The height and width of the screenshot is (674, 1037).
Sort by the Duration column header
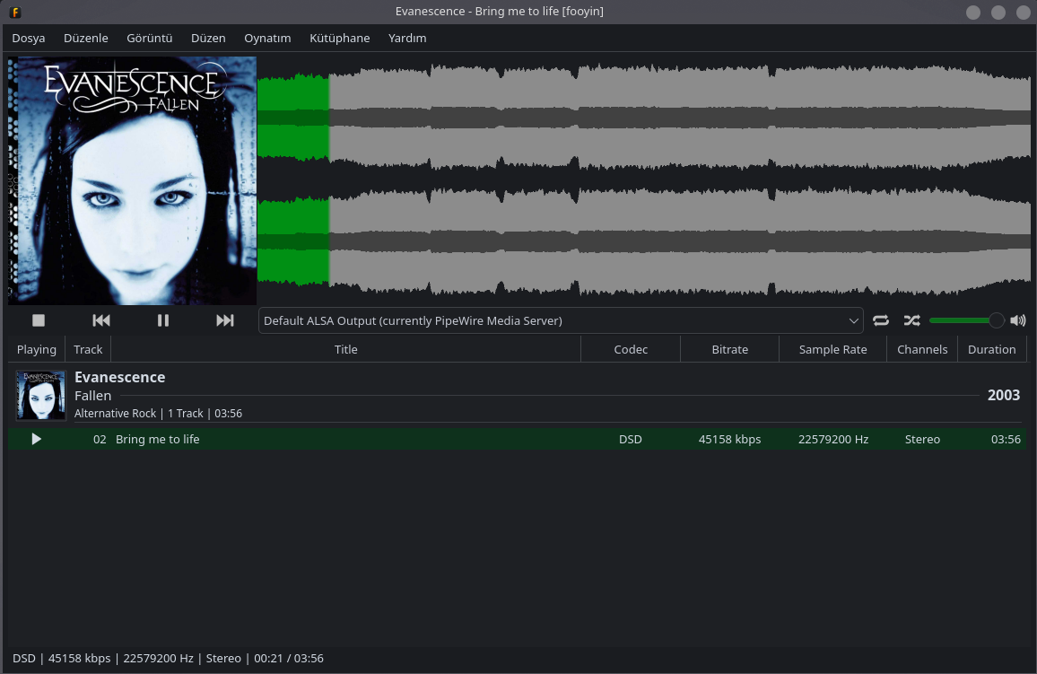992,349
